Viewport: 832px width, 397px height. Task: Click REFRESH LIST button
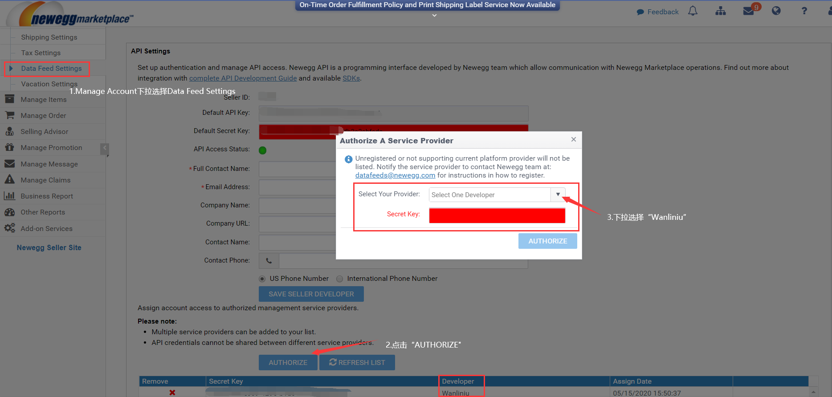[x=357, y=363]
